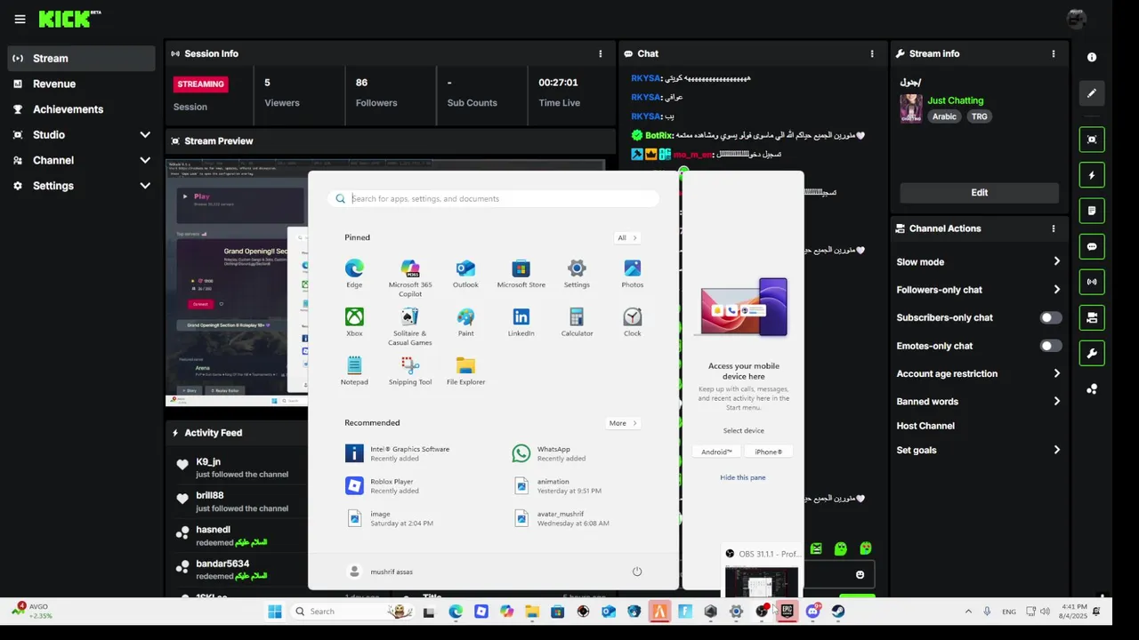Screen dimensions: 1139x640
Task: Open Steam from the taskbar
Action: point(838,612)
